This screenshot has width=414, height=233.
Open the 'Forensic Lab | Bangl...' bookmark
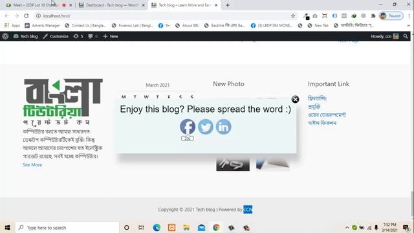133,25
